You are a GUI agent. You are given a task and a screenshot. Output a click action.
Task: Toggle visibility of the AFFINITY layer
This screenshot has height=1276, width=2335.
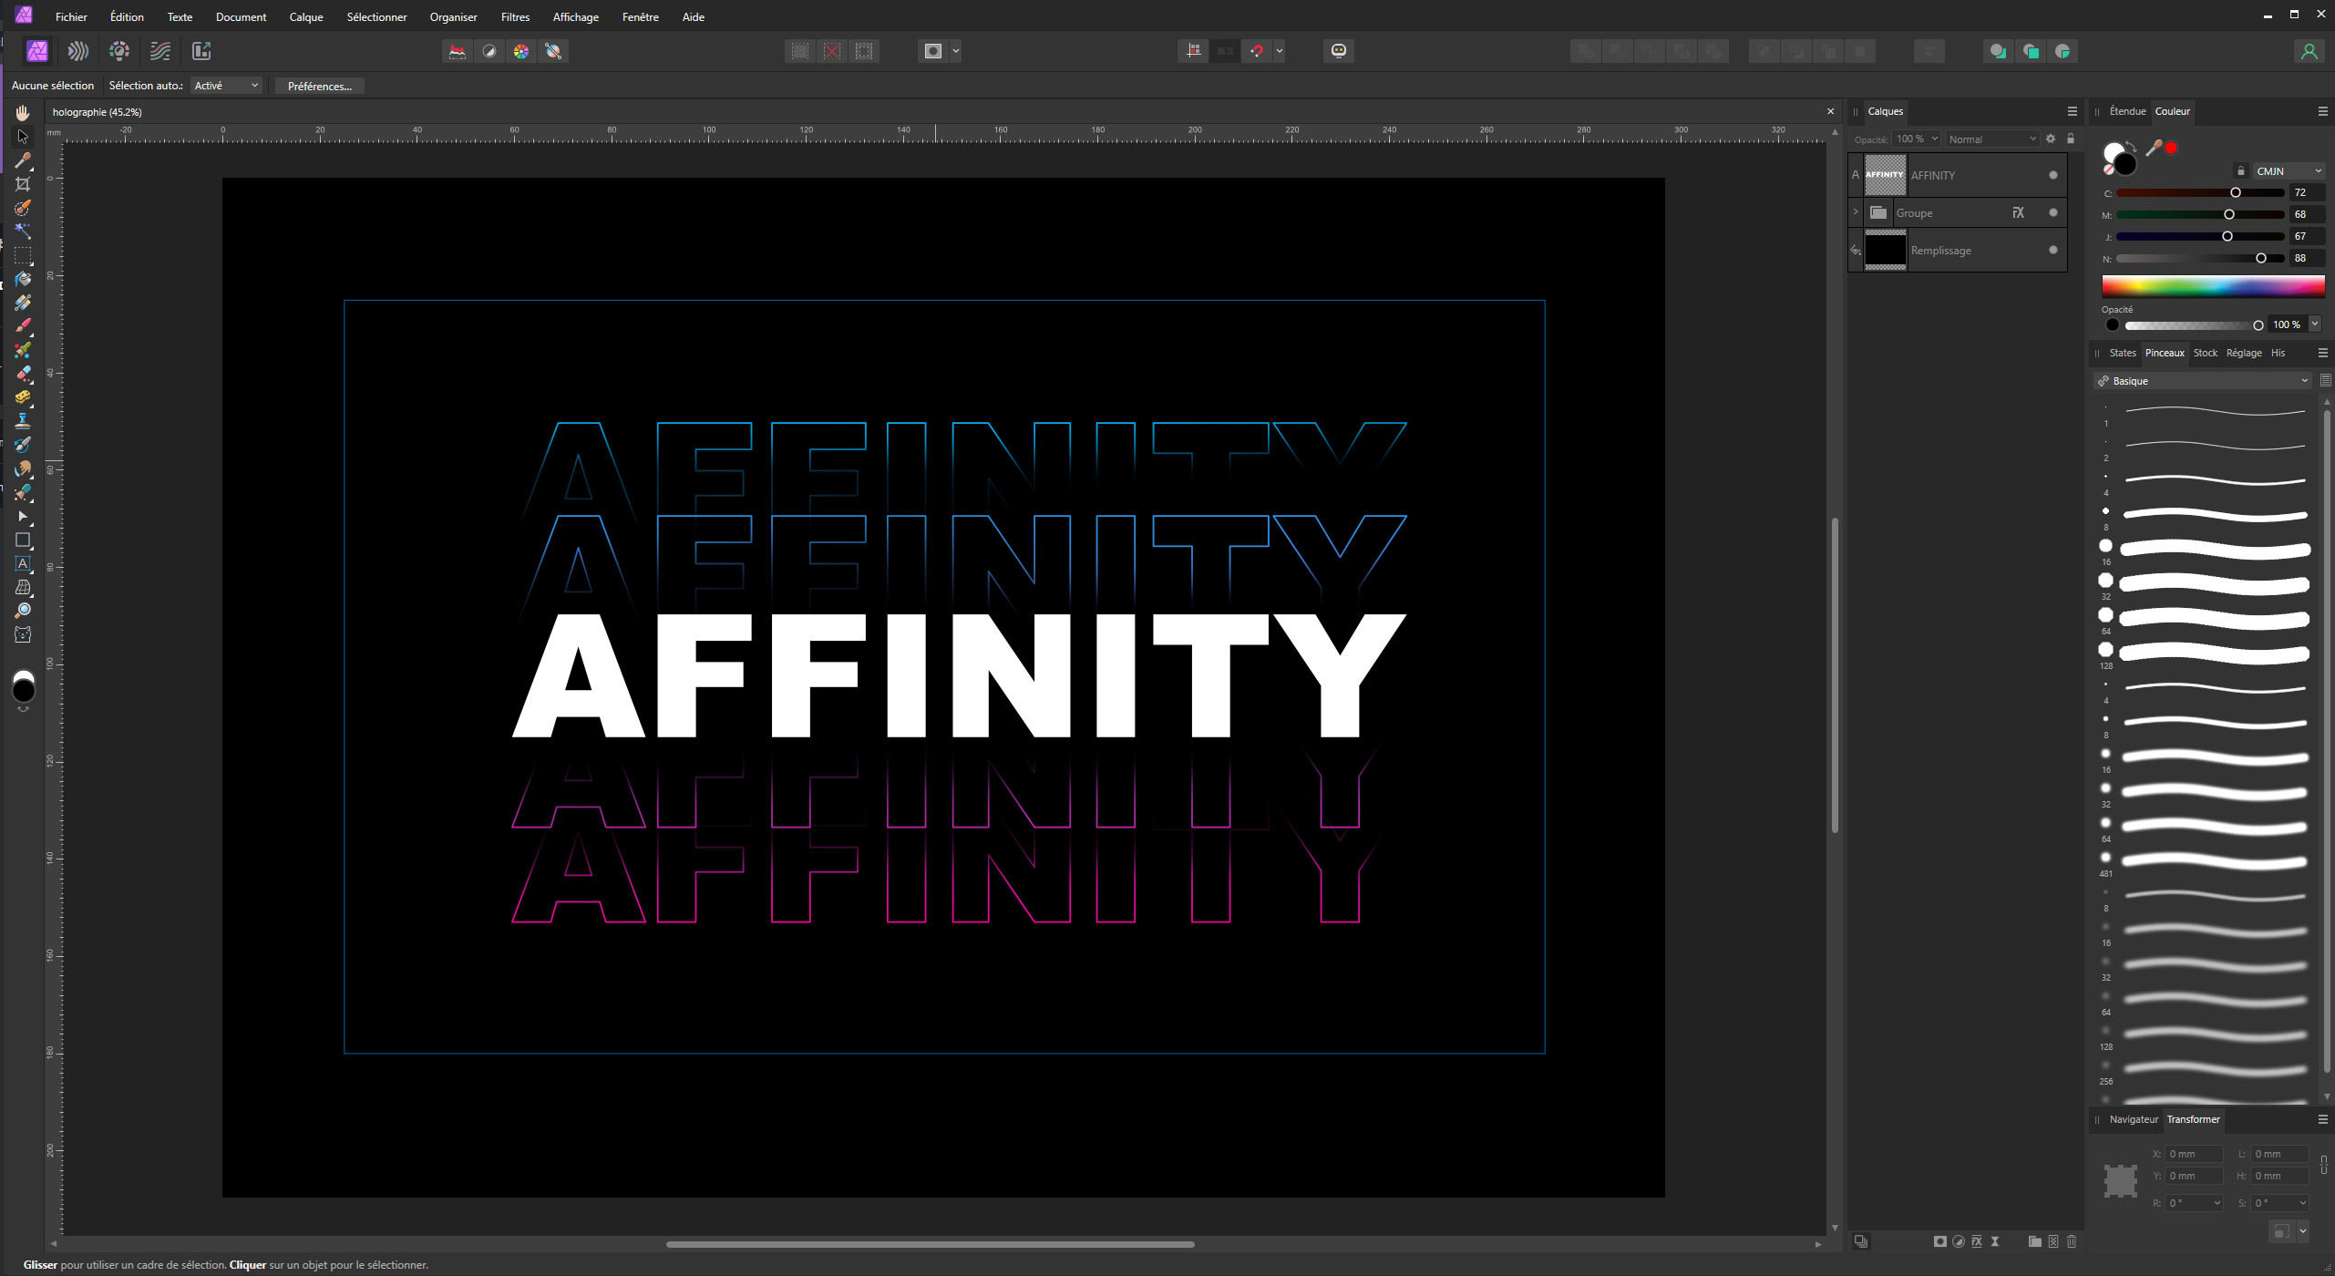click(x=2053, y=175)
